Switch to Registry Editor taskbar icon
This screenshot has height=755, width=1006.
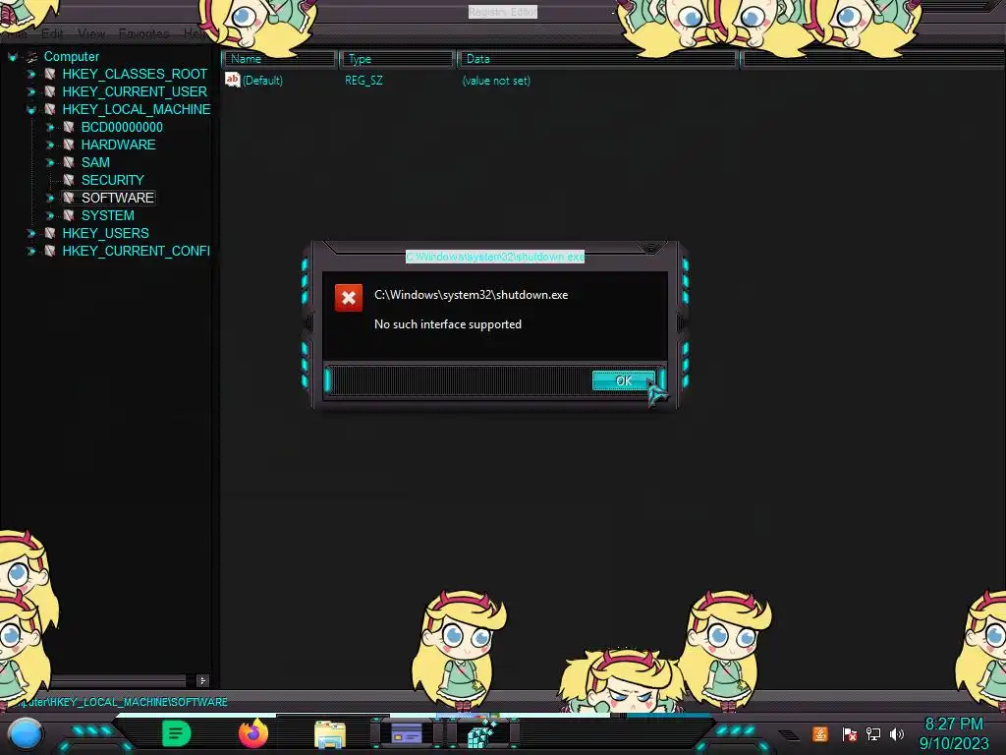482,733
